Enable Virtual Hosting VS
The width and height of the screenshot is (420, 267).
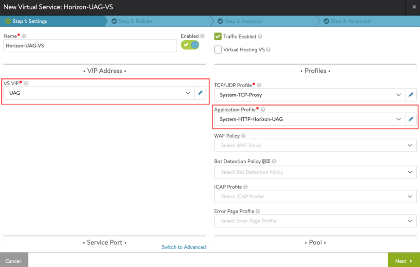pos(218,49)
